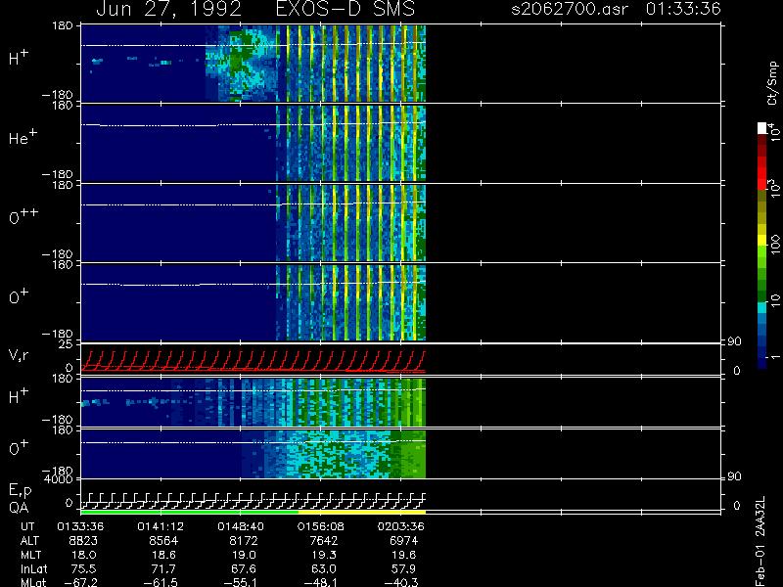Click the "InLat" row header
The width and height of the screenshot is (783, 587).
tap(34, 568)
